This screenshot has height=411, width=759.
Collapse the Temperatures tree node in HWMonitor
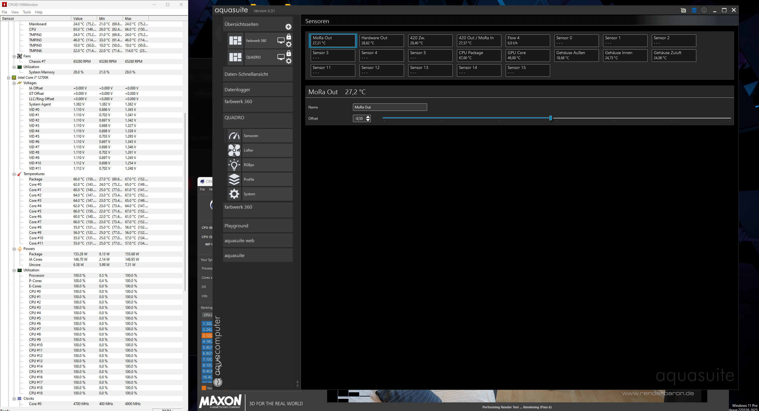14,174
